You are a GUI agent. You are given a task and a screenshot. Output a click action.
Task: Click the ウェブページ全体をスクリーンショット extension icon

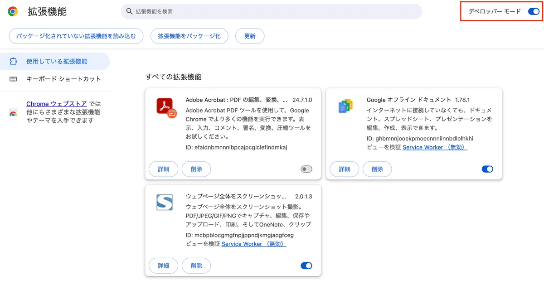point(165,202)
